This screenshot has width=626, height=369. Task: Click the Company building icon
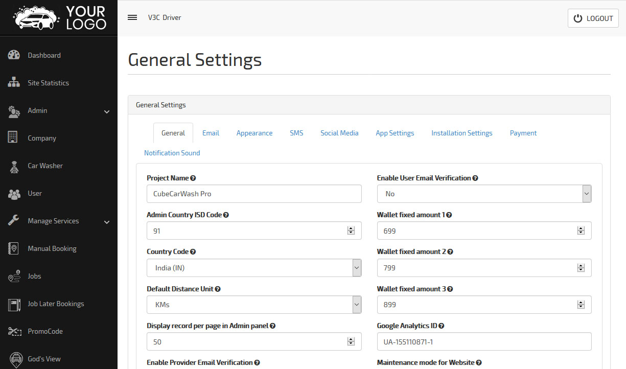[x=13, y=138]
